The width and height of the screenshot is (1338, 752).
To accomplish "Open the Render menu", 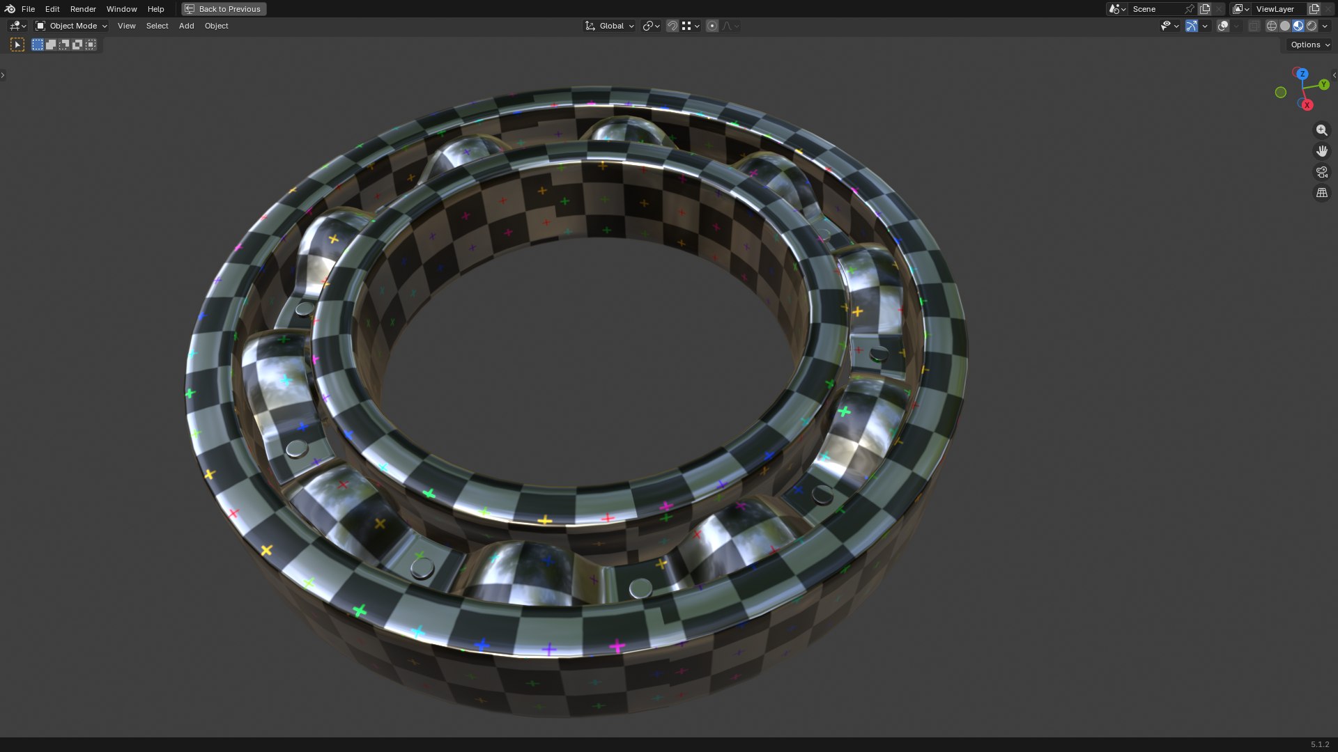I will coord(83,9).
